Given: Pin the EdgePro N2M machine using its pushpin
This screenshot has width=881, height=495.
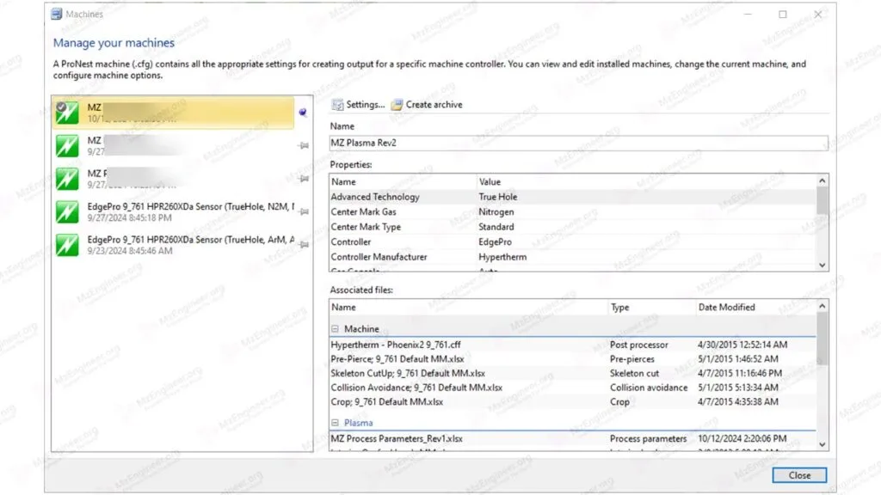Looking at the screenshot, I should [x=303, y=211].
